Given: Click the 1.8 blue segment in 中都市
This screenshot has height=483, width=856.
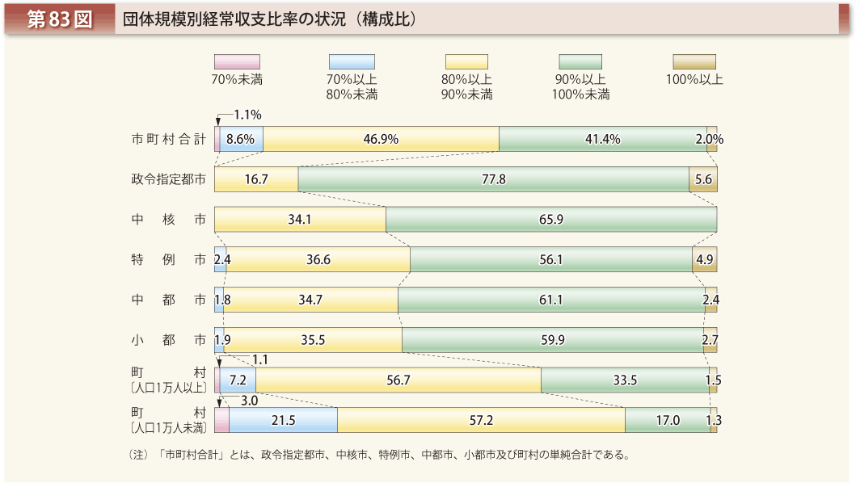Looking at the screenshot, I should (x=219, y=300).
